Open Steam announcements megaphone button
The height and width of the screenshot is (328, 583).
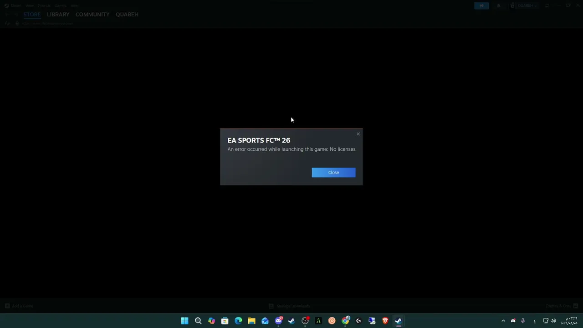coord(481,5)
